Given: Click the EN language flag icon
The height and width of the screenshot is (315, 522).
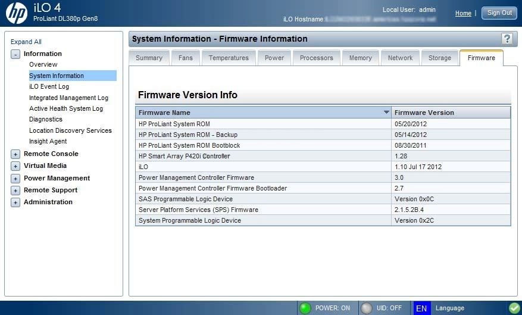Looking at the screenshot, I should (x=422, y=308).
